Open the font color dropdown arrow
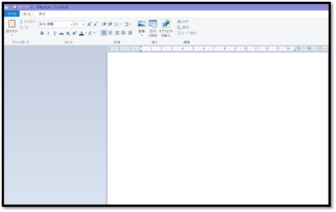336x212 pixels. pos(85,33)
